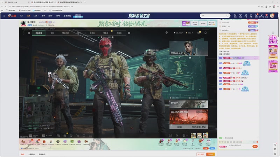Click the 梦幻奇遇 side promo icon
Image resolution: width=280 pixels, height=157 pixels.
pos(273,39)
